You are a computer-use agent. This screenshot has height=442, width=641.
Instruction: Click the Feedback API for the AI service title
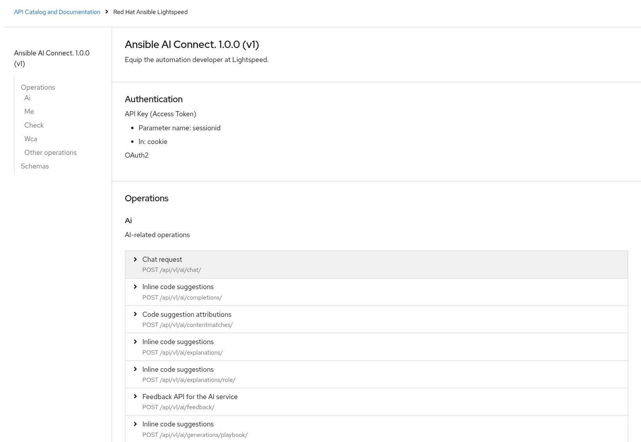click(190, 397)
